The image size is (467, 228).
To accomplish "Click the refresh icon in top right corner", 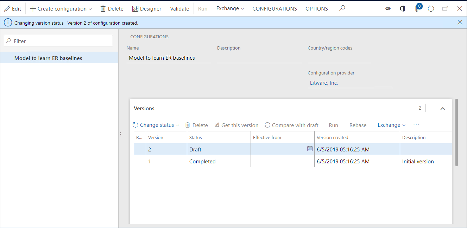I will pos(431,8).
